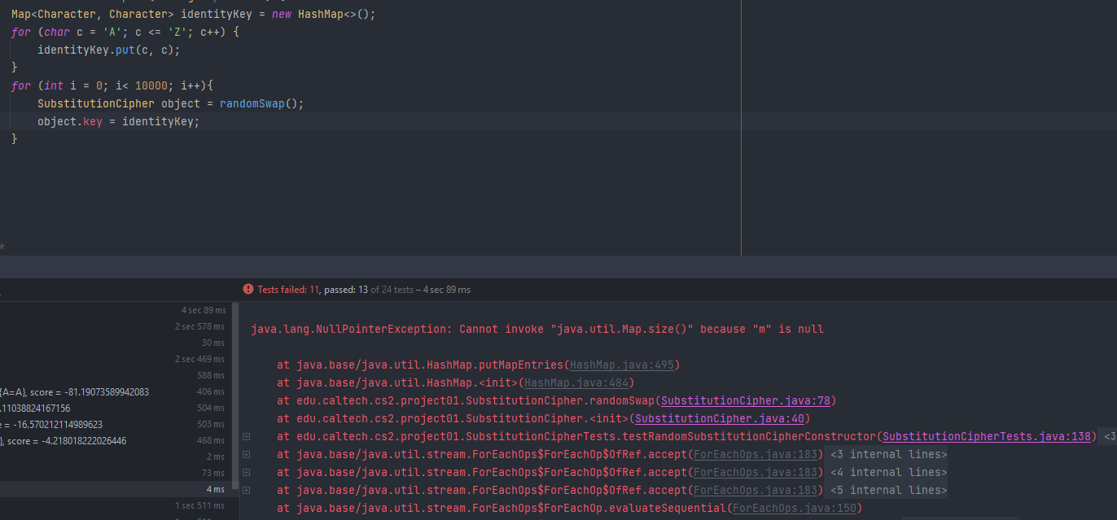Click the folded '<4 internal lines>' label
The image size is (1117, 520).
[888, 473]
